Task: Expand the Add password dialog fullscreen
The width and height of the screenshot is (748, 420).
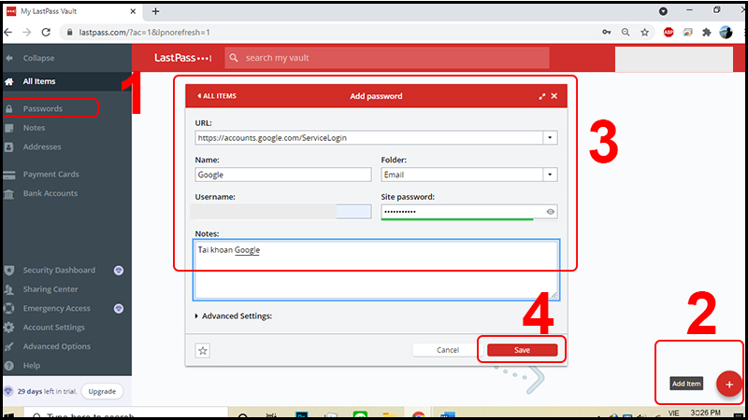Action: (x=542, y=96)
